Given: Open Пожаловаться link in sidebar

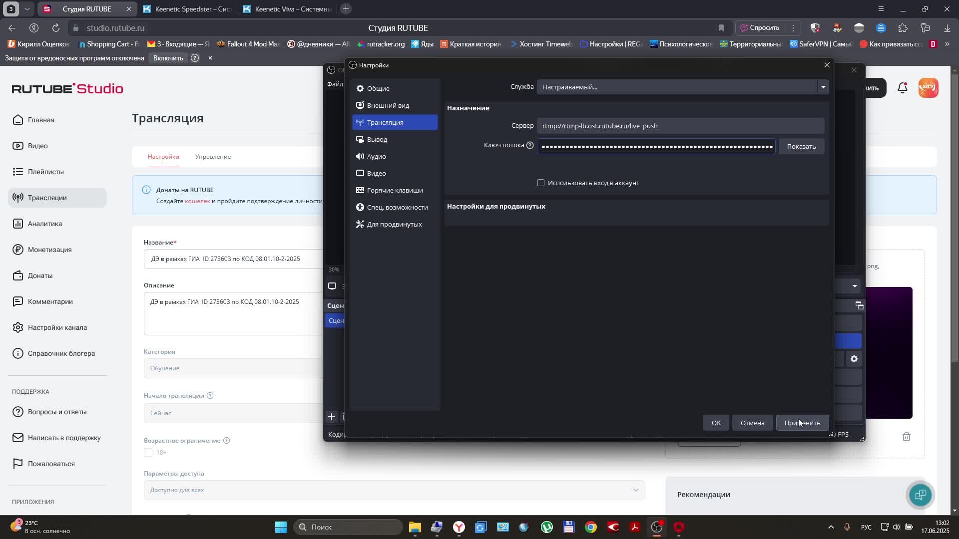Looking at the screenshot, I should 57,464.
